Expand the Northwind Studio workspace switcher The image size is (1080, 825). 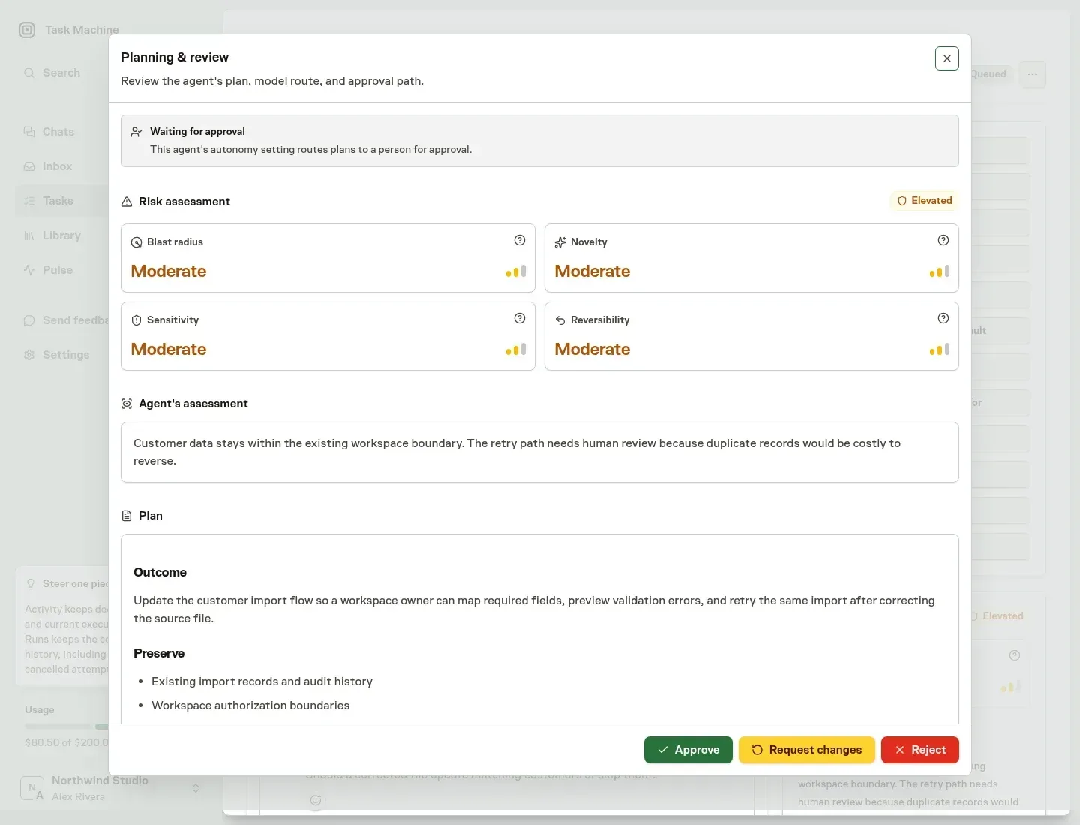(x=110, y=788)
